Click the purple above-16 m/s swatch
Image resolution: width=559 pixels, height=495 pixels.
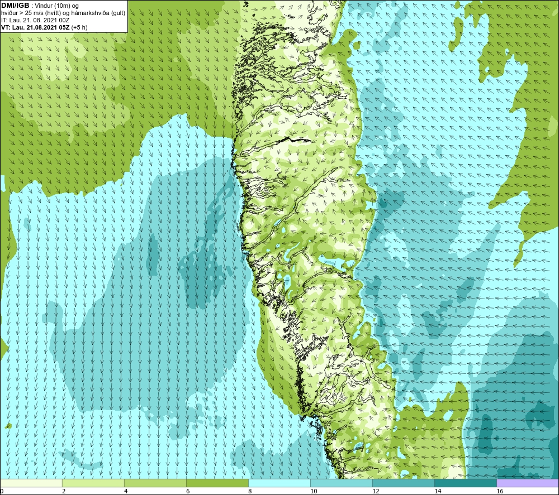click(x=528, y=483)
